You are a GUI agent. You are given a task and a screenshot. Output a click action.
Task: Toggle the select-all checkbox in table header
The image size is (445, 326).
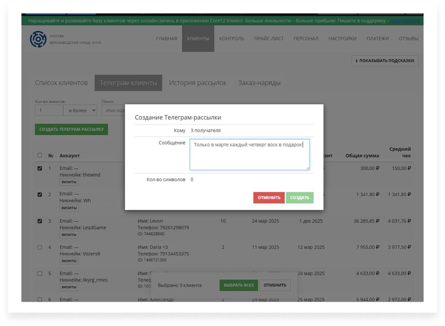tap(40, 155)
